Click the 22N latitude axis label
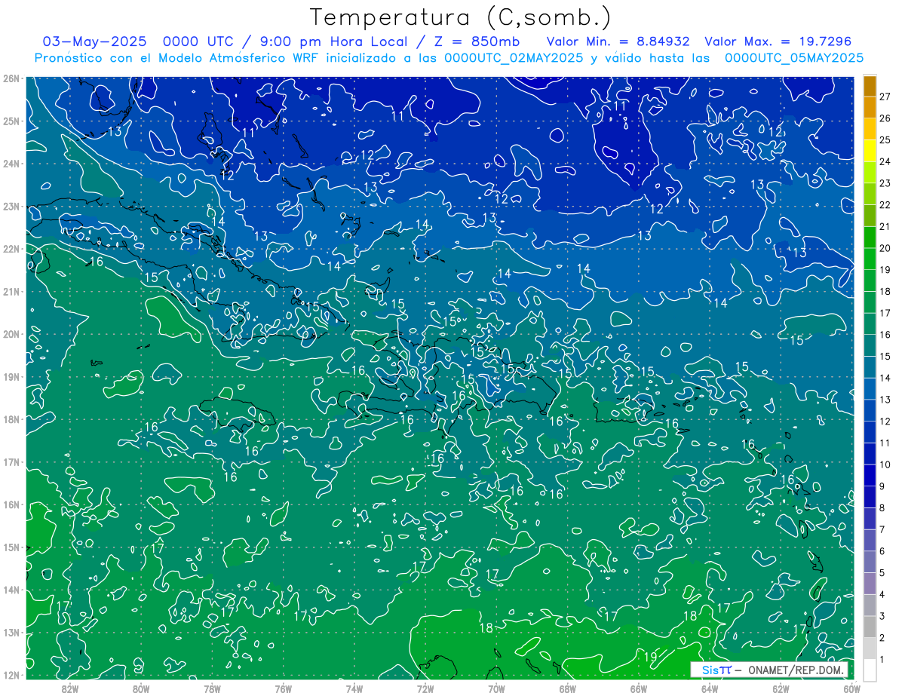Screen dimensions: 905x699 click(11, 249)
